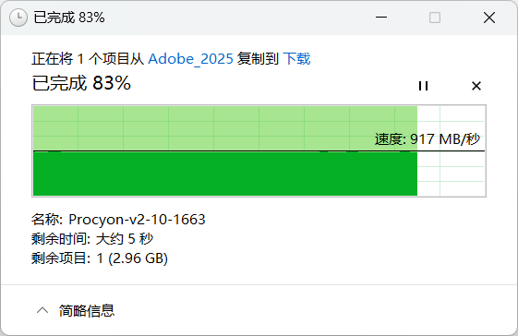
Task: Cancel the copy with the small X beside pause
Action: point(476,86)
